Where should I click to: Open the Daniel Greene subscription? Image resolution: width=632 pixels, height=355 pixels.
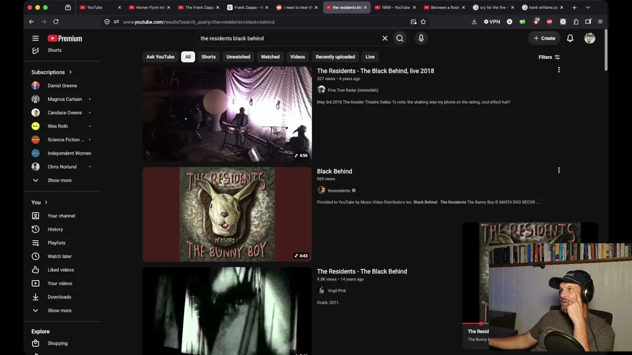pyautogui.click(x=62, y=86)
